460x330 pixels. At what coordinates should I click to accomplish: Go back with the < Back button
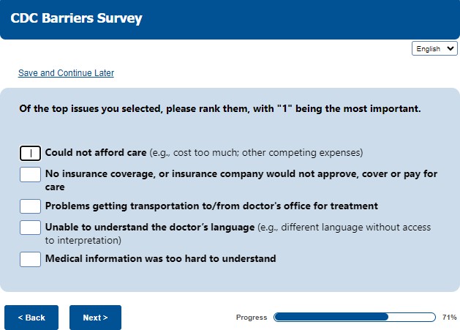tap(31, 318)
